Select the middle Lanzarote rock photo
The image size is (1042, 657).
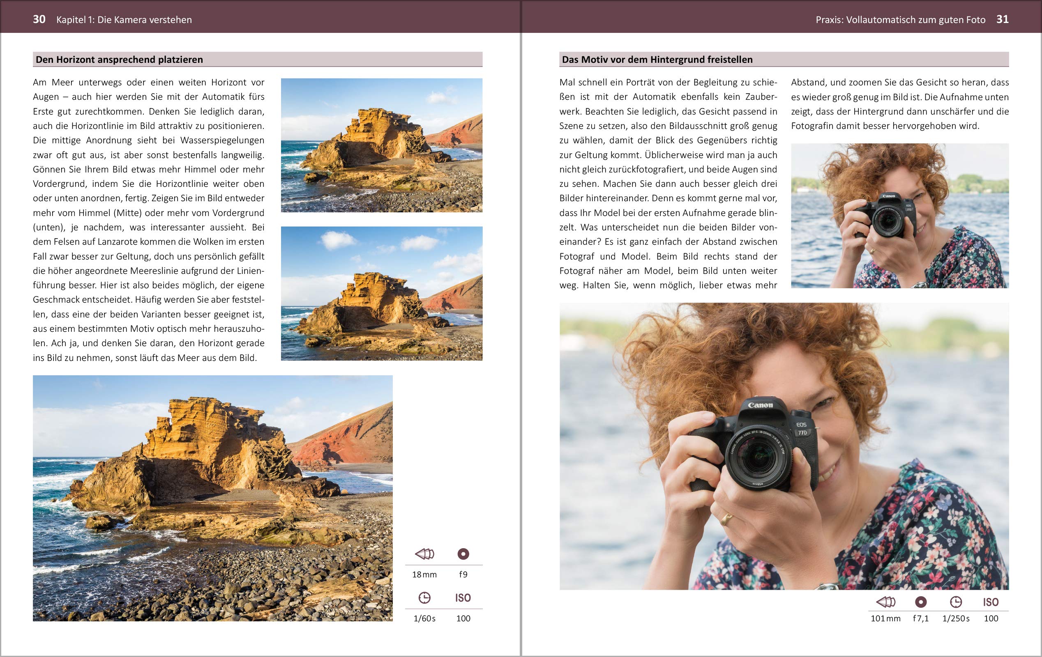[383, 294]
